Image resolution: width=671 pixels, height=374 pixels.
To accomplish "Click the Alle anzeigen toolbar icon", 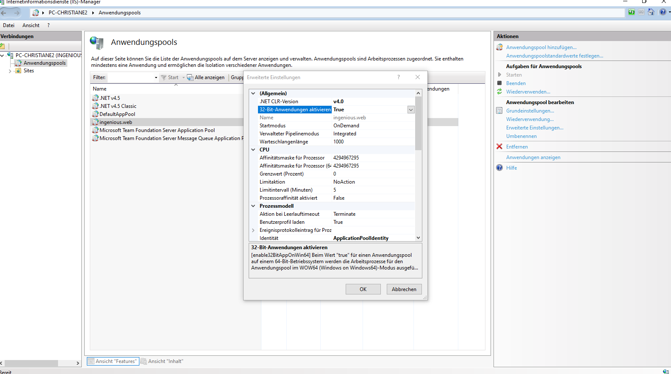I will click(x=190, y=77).
